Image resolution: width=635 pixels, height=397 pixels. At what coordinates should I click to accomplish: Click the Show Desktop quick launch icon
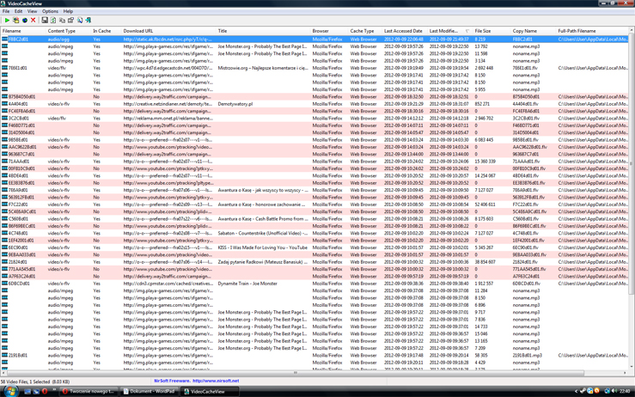27,391
